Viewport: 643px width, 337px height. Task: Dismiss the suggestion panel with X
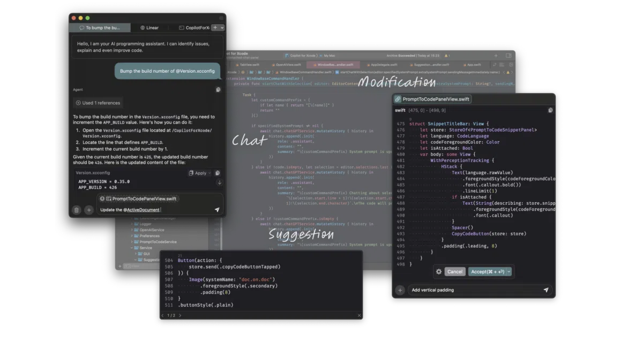point(360,316)
